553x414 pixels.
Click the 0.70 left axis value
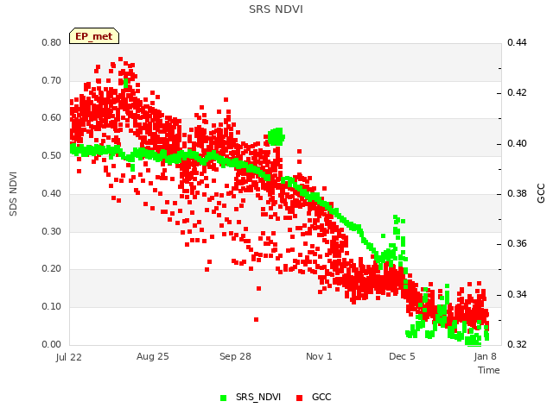pyautogui.click(x=52, y=80)
